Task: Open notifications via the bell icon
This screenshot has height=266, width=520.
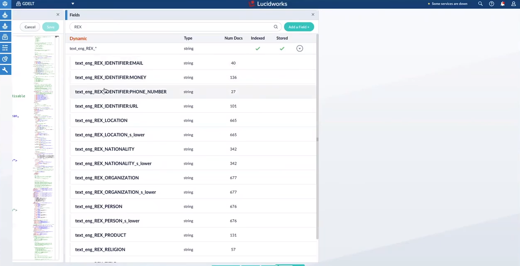Action: 502,3
